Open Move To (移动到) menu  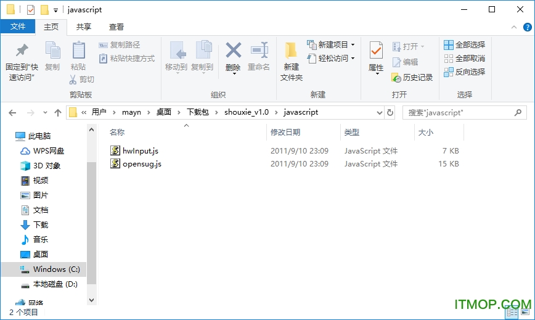176,58
